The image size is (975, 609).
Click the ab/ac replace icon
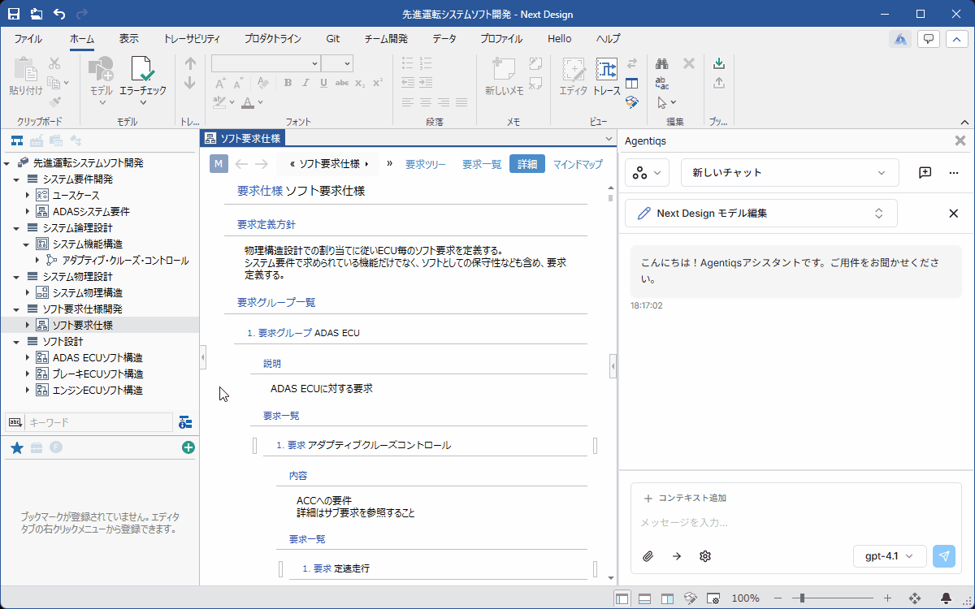click(663, 83)
